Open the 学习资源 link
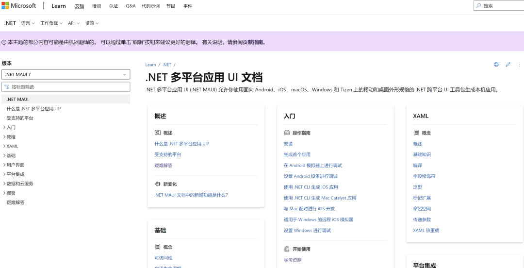The image size is (524, 268). (x=293, y=260)
